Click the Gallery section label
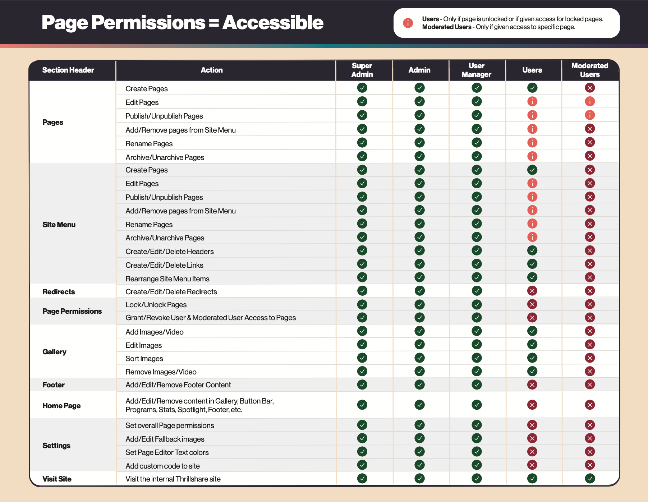Image resolution: width=648 pixels, height=502 pixels. click(54, 352)
